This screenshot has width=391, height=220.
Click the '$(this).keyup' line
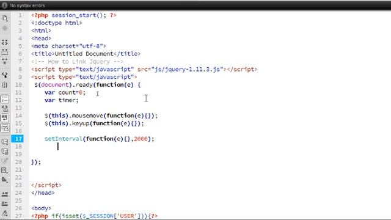click(94, 123)
